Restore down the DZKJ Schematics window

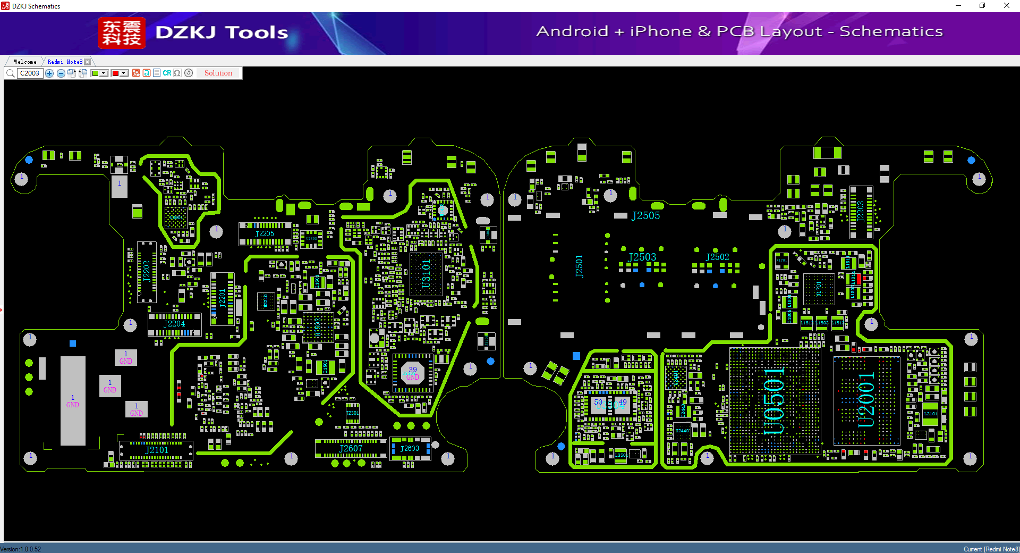982,6
